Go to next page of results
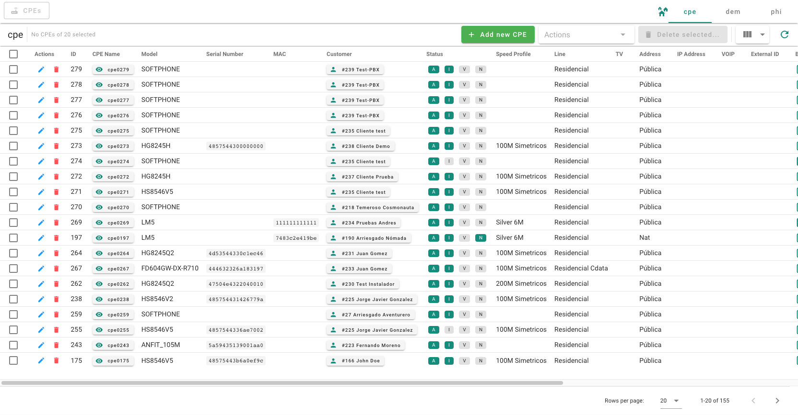This screenshot has height=415, width=798. point(777,401)
